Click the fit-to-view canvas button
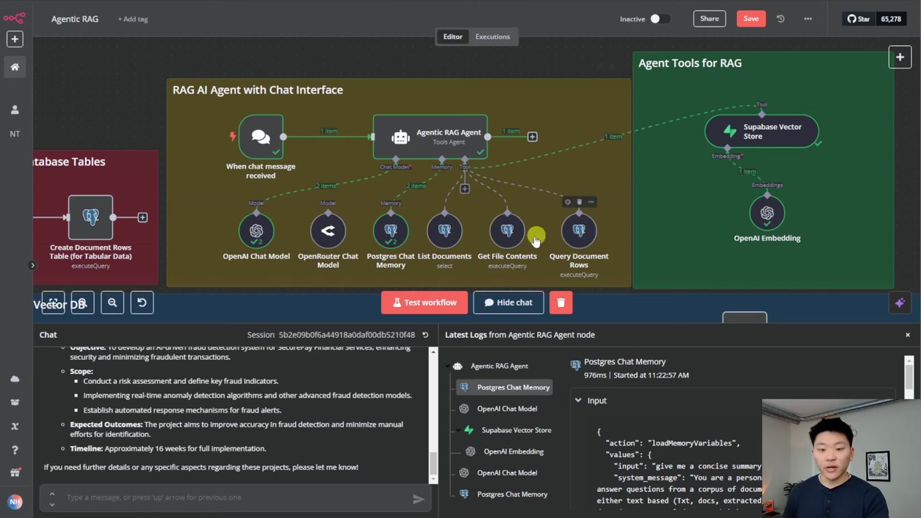 53,302
